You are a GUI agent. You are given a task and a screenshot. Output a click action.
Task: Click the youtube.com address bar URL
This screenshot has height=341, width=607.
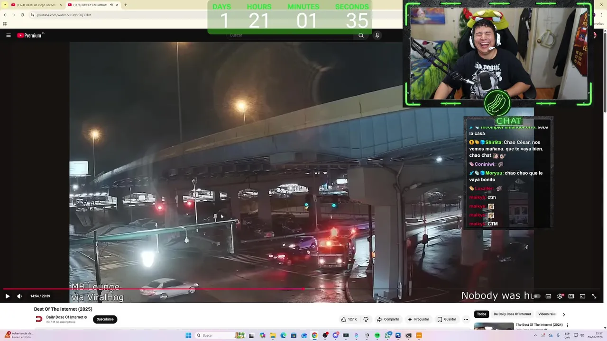(64, 15)
